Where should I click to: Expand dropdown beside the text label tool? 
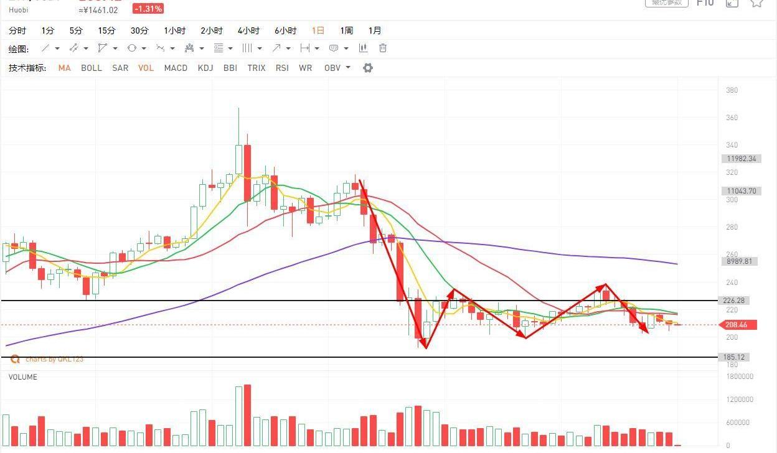pos(346,49)
